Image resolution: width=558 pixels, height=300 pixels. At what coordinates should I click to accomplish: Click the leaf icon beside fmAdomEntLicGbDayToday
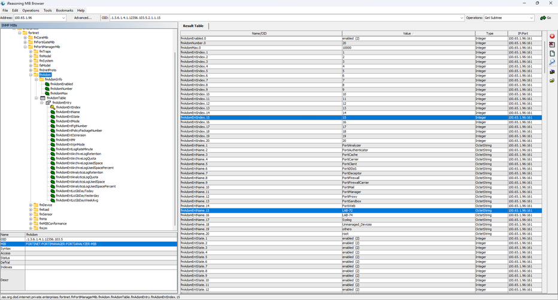click(x=53, y=191)
